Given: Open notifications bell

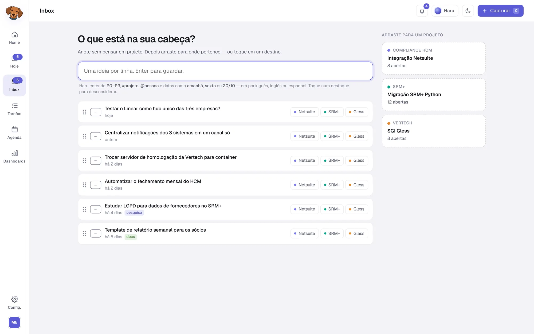Looking at the screenshot, I should (x=422, y=11).
